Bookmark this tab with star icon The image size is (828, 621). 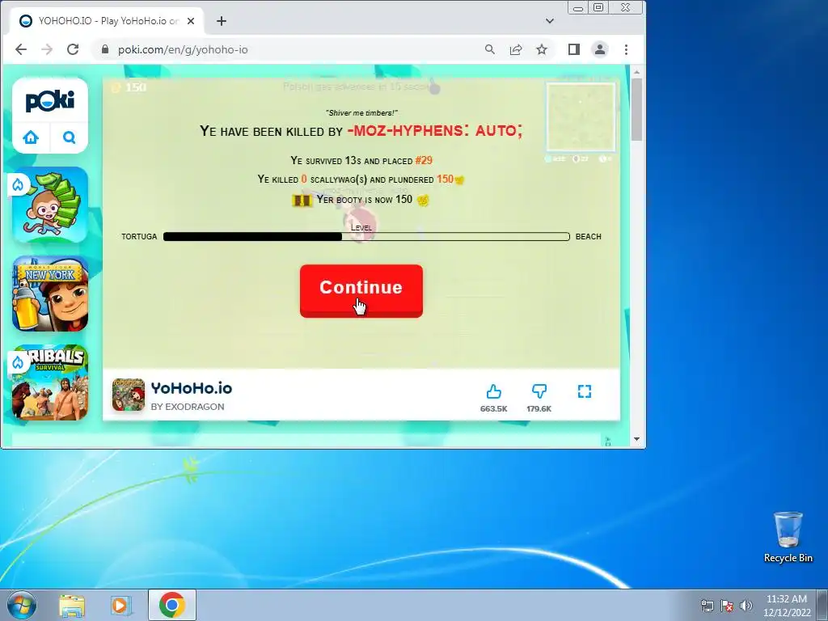[542, 49]
